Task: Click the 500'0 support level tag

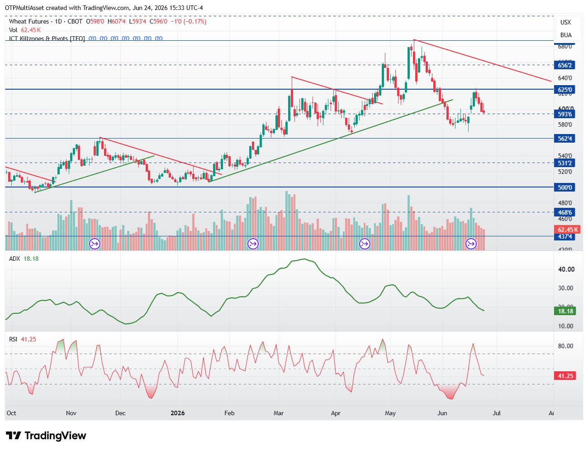Action: click(x=565, y=187)
